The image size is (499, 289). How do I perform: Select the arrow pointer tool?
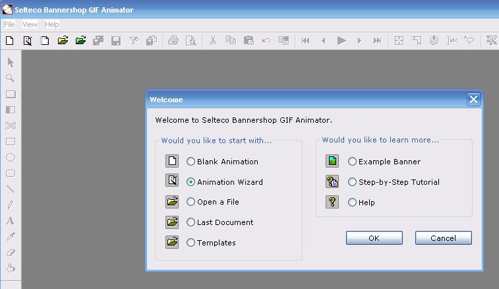pos(11,63)
